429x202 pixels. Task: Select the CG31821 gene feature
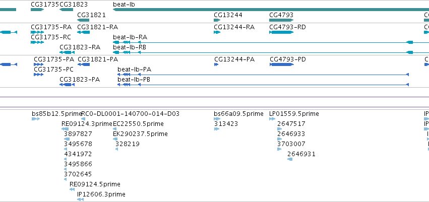[x=83, y=20]
